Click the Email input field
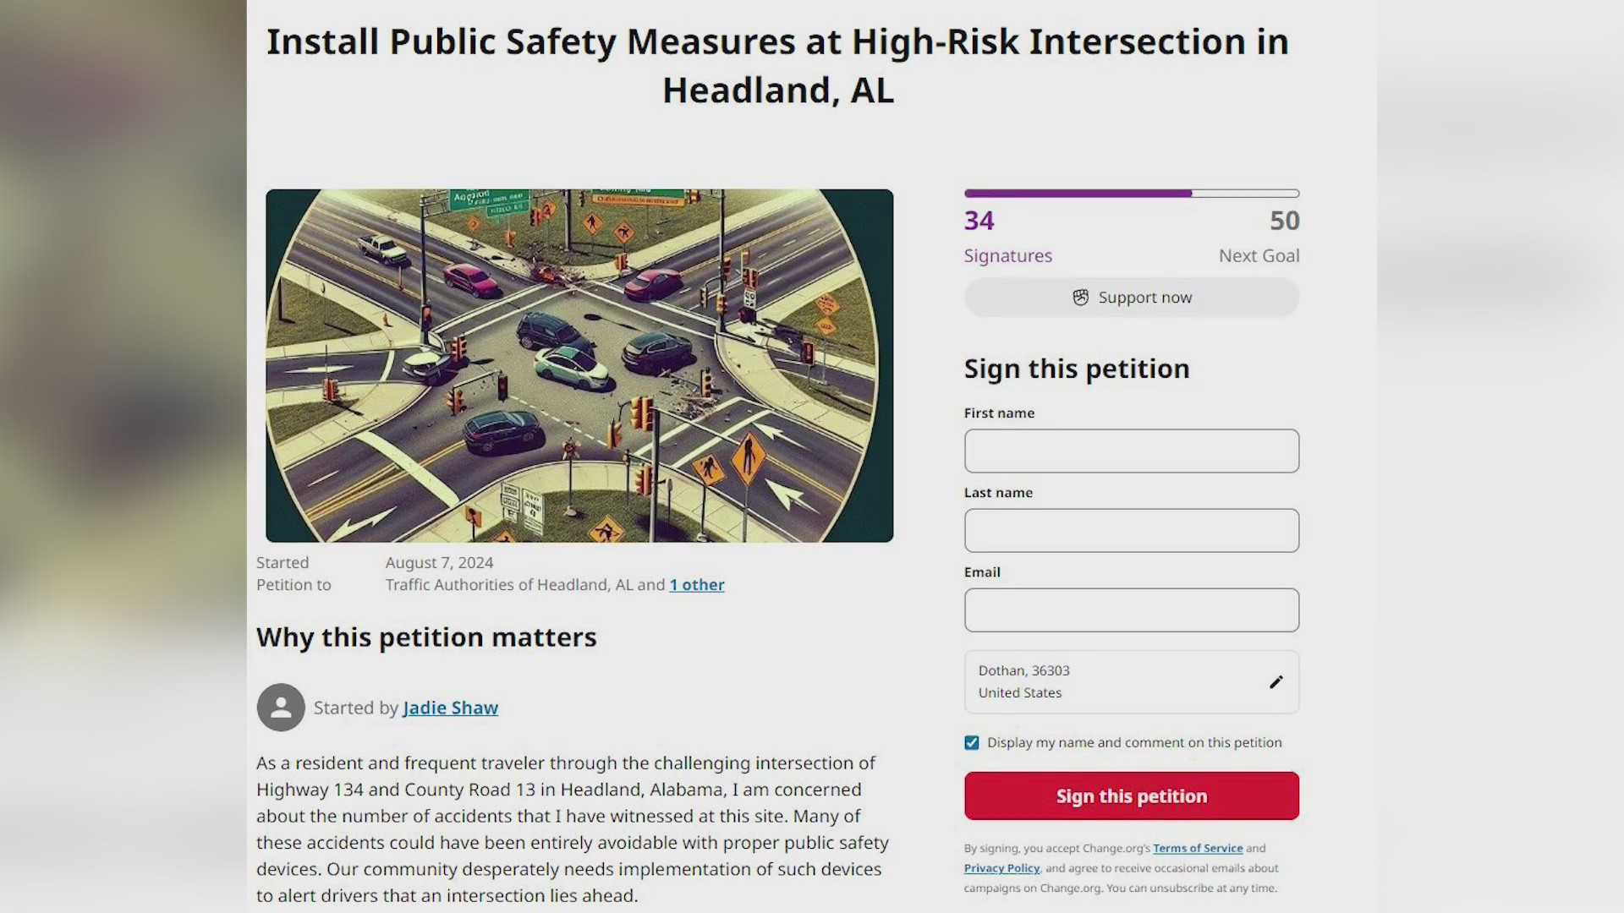Screen dimensions: 1624x913 (x=1131, y=610)
